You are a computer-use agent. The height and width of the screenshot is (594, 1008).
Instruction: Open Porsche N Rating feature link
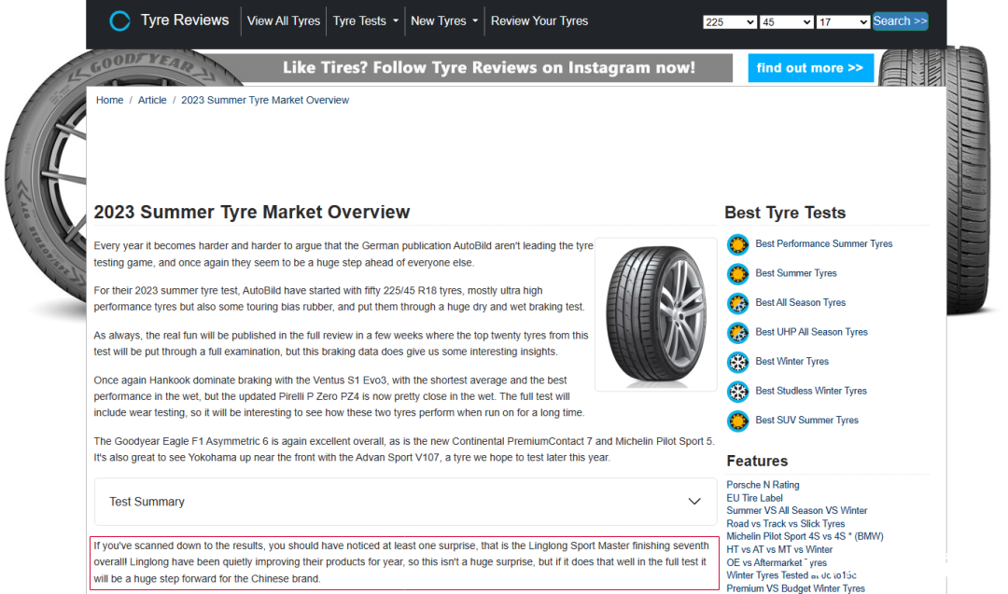(x=763, y=485)
